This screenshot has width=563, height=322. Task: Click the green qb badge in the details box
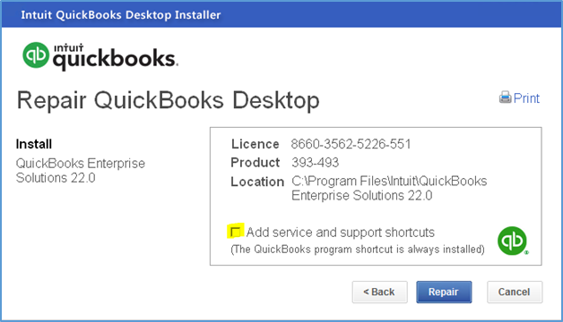coord(513,241)
